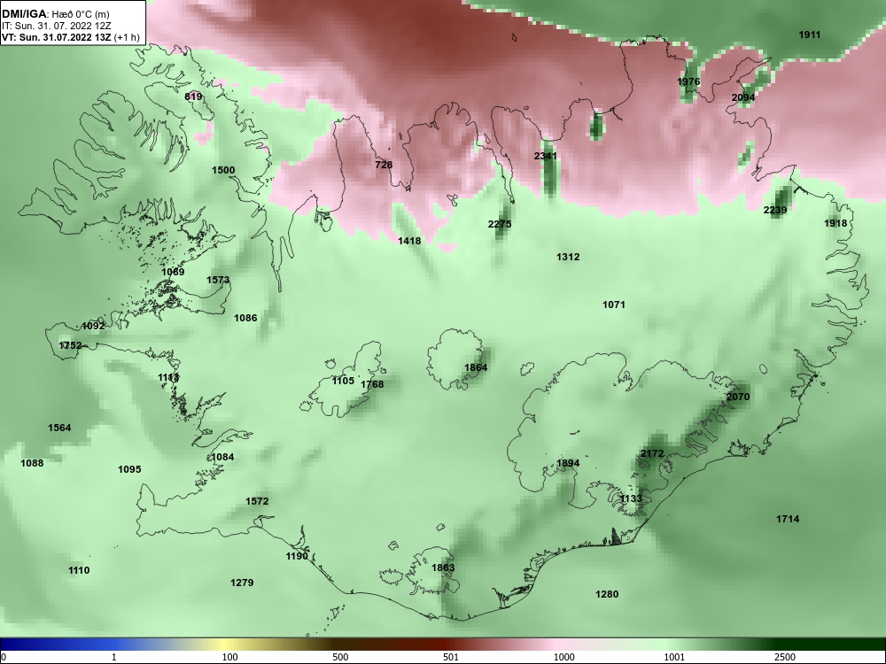Click the 2341 map label

pos(545,156)
